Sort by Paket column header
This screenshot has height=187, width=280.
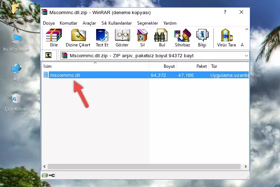click(x=193, y=66)
